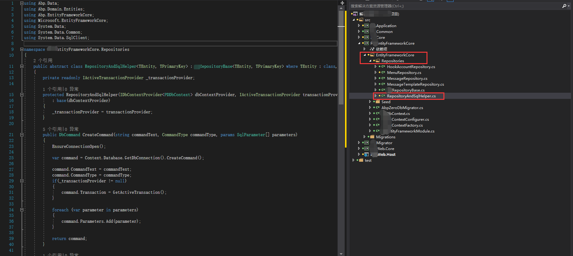This screenshot has height=256, width=573.
Task: Click the C# project icon for Core
Action: pos(367,37)
